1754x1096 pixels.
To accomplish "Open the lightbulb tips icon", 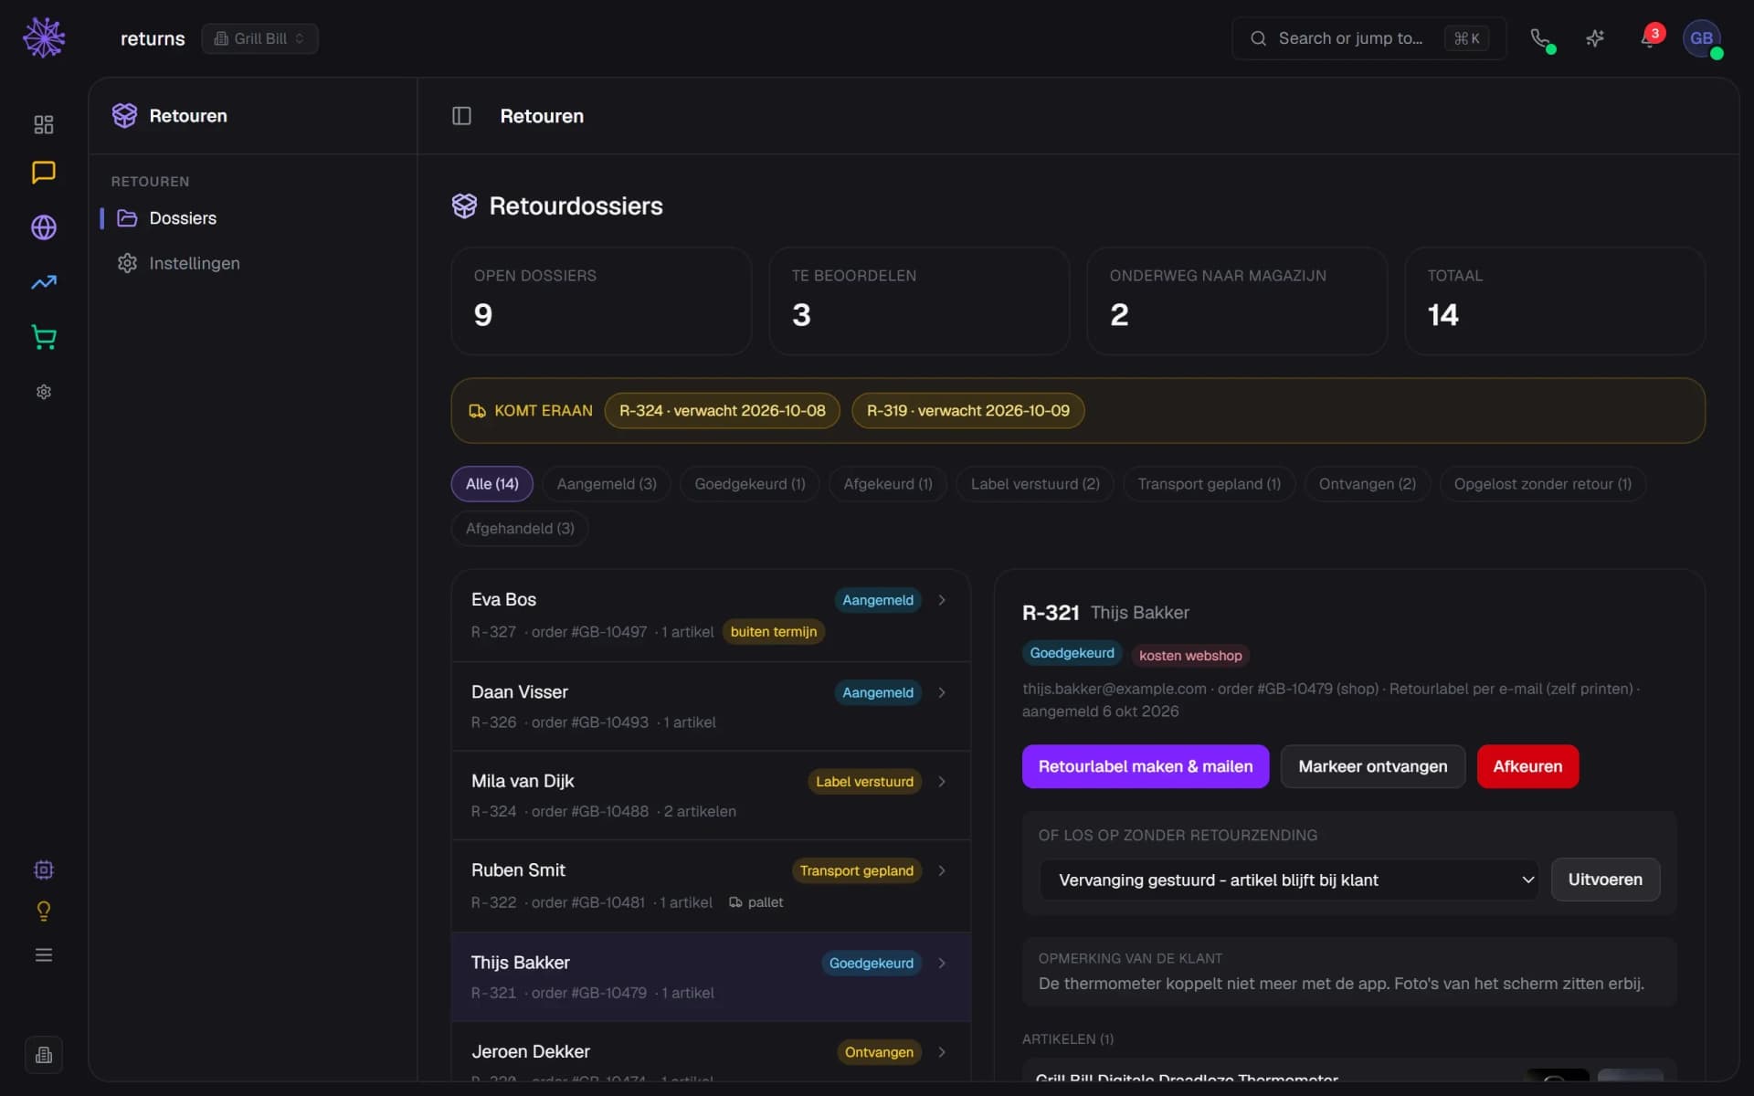I will pos(44,912).
